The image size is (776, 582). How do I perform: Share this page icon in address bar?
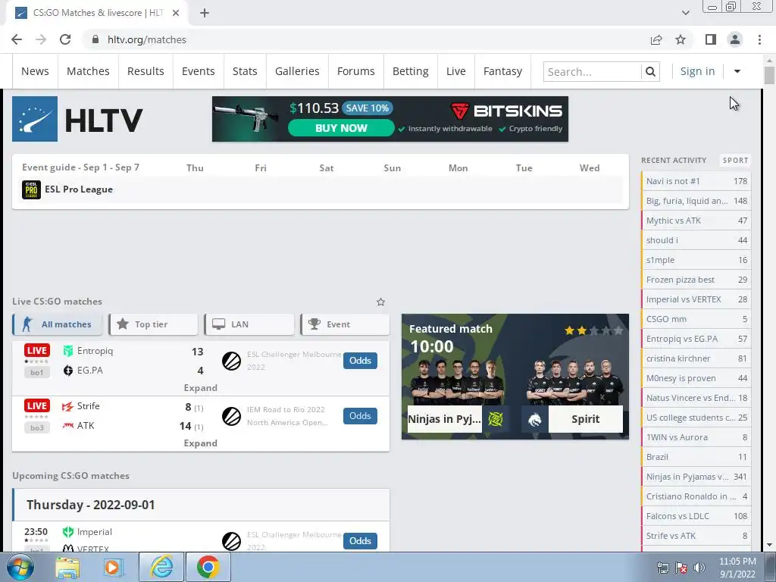coord(656,39)
